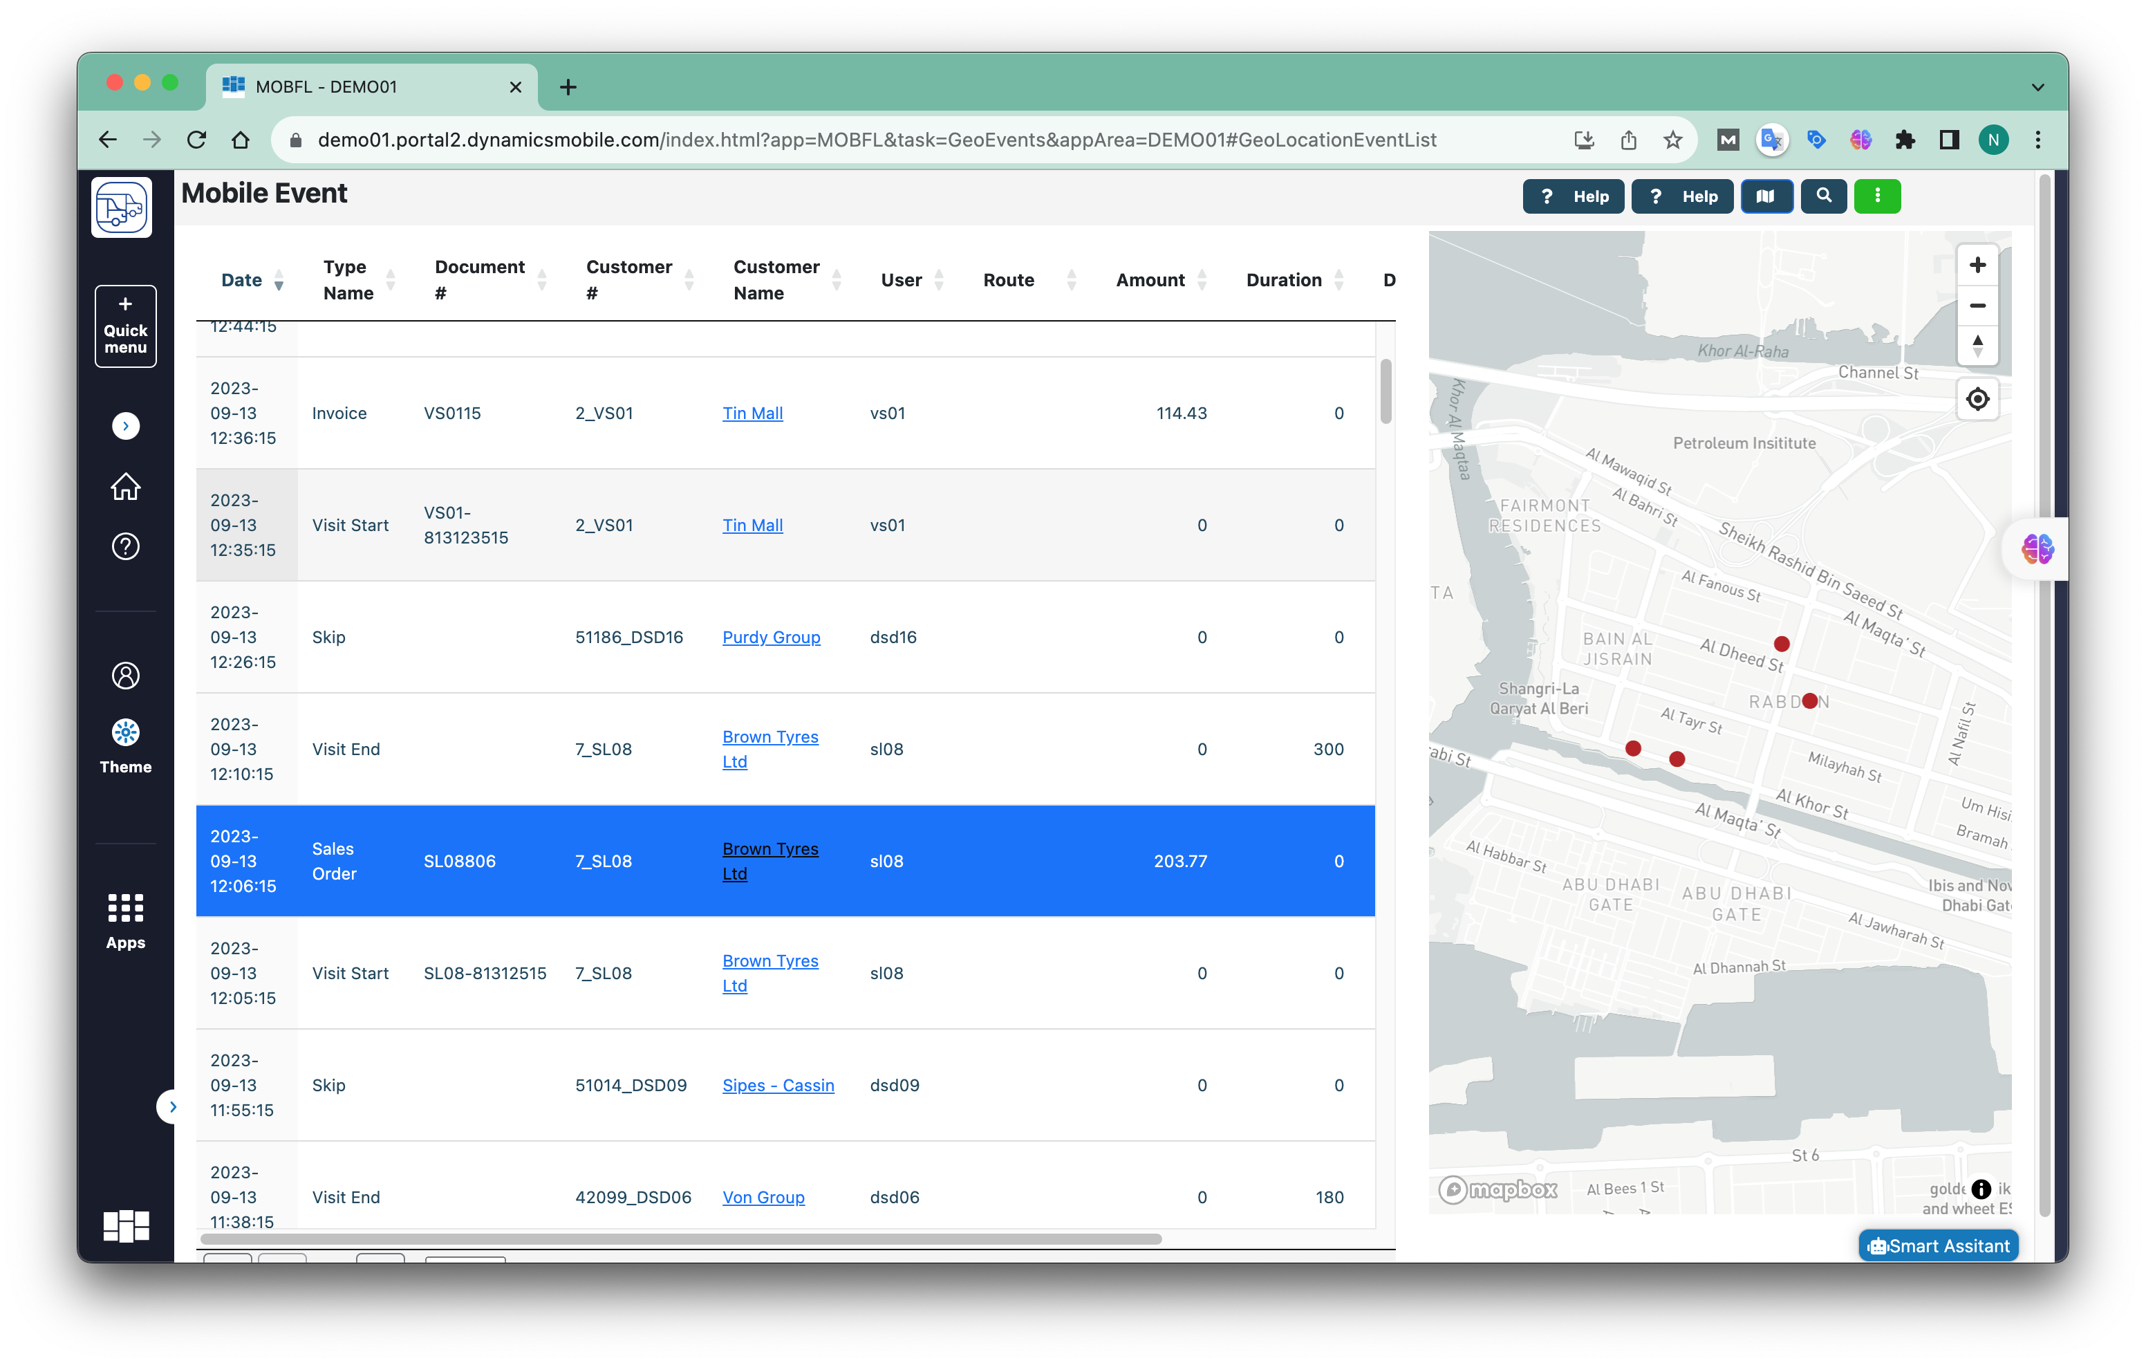The height and width of the screenshot is (1365, 2146).
Task: Open the sidebar help question-mark icon
Action: pyautogui.click(x=126, y=546)
